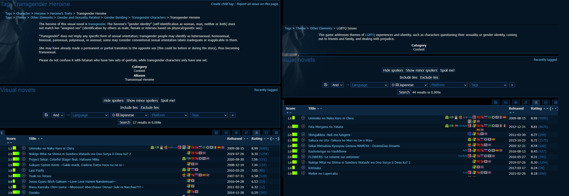
Task: Add a filter on Transgender Heroine page
Action: click(x=233, y=115)
